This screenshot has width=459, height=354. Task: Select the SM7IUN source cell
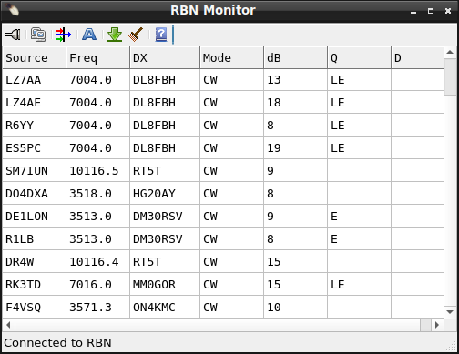coord(34,171)
